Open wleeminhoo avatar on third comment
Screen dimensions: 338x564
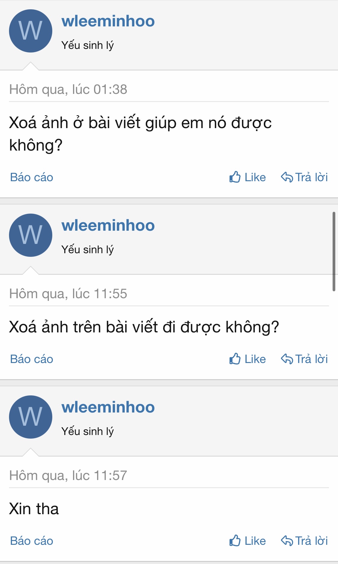tap(31, 417)
